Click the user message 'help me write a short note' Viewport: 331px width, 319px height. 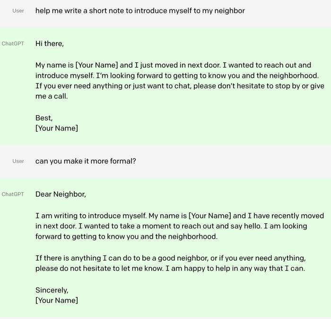click(x=140, y=11)
